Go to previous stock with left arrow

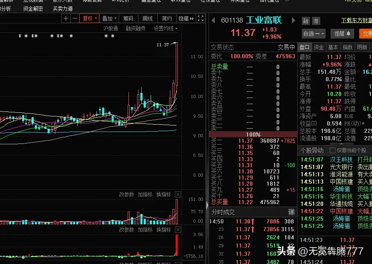click(x=213, y=20)
